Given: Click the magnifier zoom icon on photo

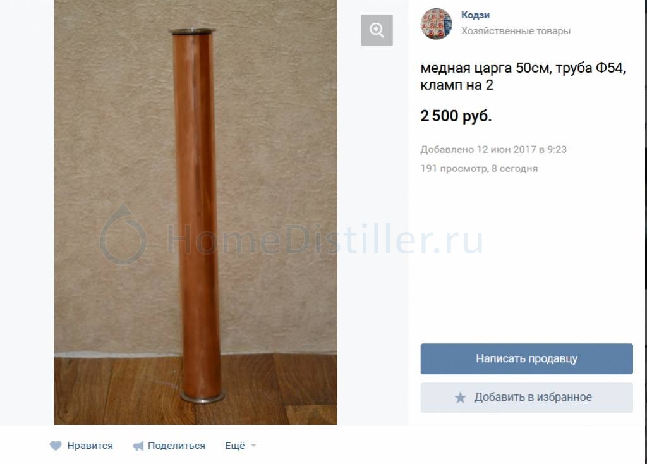Looking at the screenshot, I should pos(377,30).
